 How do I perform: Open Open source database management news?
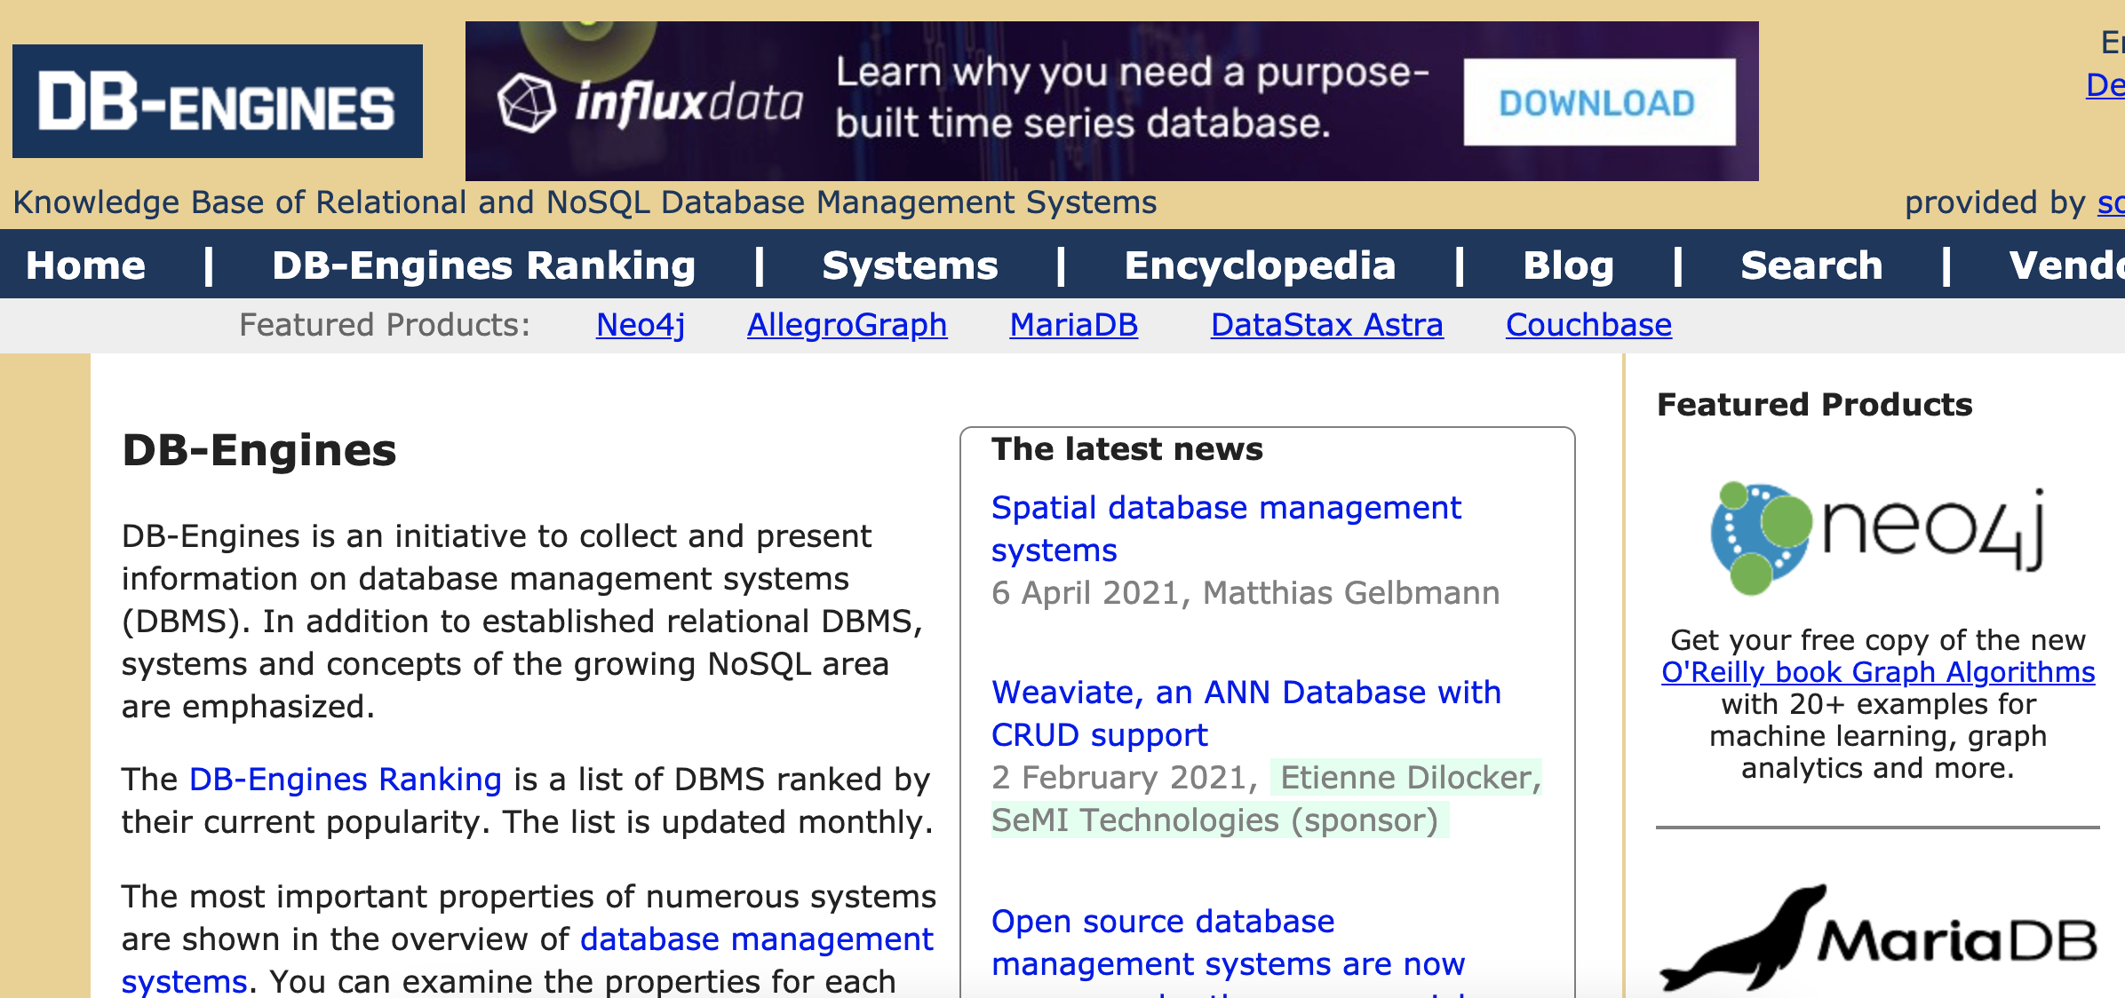point(1229,950)
